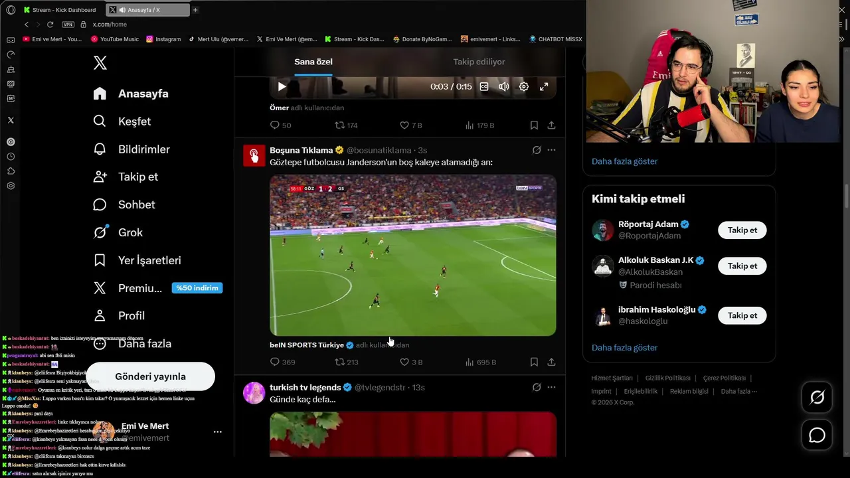This screenshot has height=478, width=850.
Task: Click the X logo in the sidebar
Action: (100, 63)
